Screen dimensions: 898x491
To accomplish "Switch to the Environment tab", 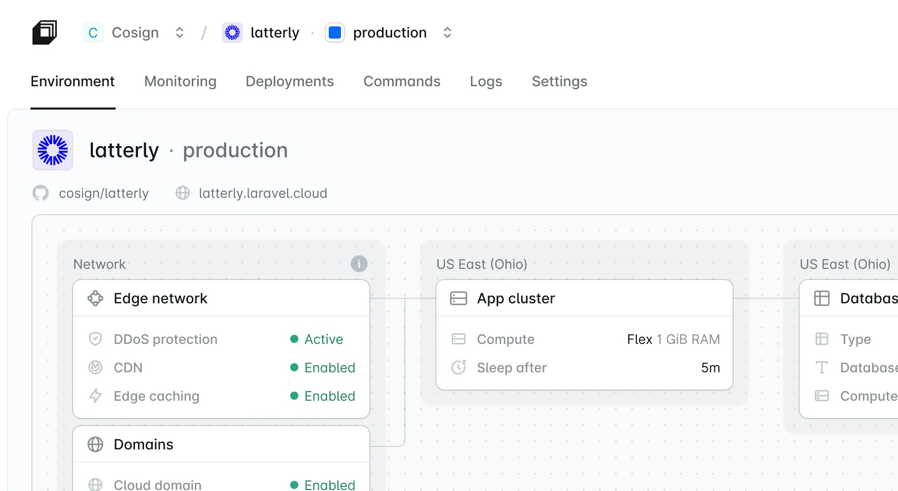I will (x=73, y=81).
